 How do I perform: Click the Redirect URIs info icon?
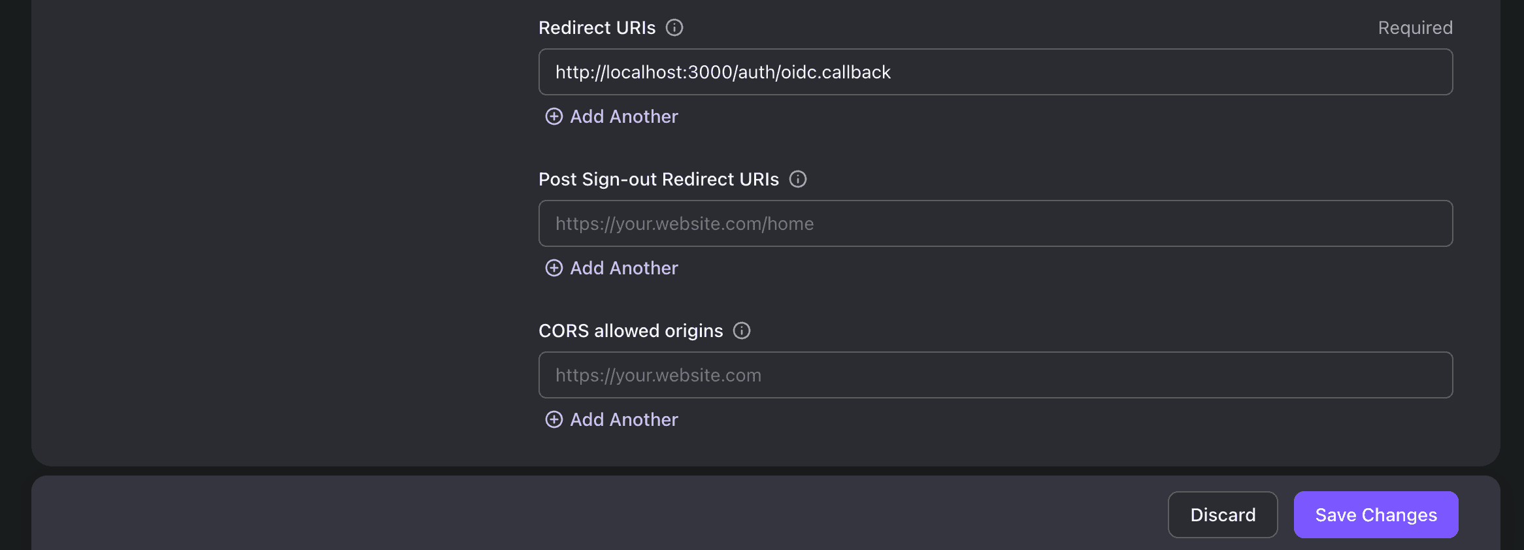click(x=674, y=27)
